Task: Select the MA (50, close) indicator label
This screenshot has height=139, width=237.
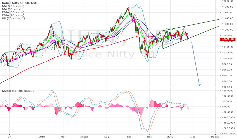Action: 12,9
